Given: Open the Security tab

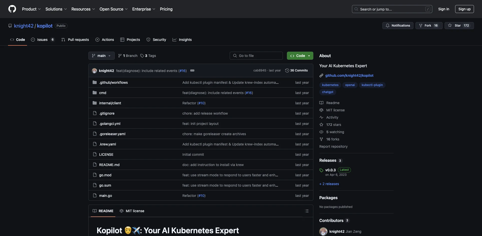Looking at the screenshot, I should (x=156, y=40).
